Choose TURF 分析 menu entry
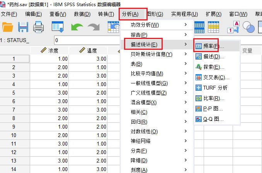Viewport: 262px width, 173px height. pyautogui.click(x=215, y=88)
